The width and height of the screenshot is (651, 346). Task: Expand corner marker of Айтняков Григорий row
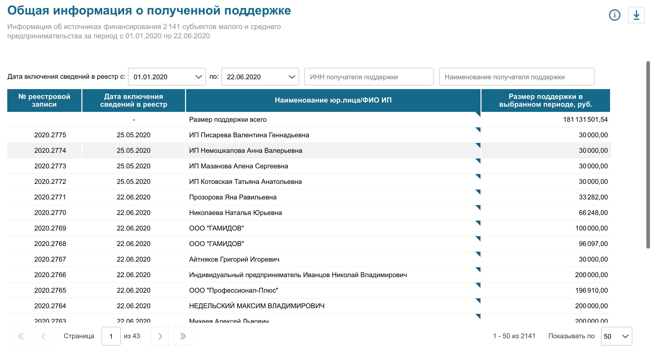(x=478, y=254)
